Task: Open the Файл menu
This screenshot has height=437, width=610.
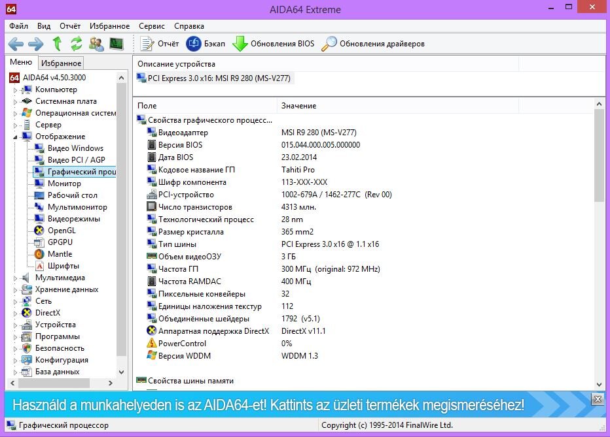Action: tap(19, 26)
